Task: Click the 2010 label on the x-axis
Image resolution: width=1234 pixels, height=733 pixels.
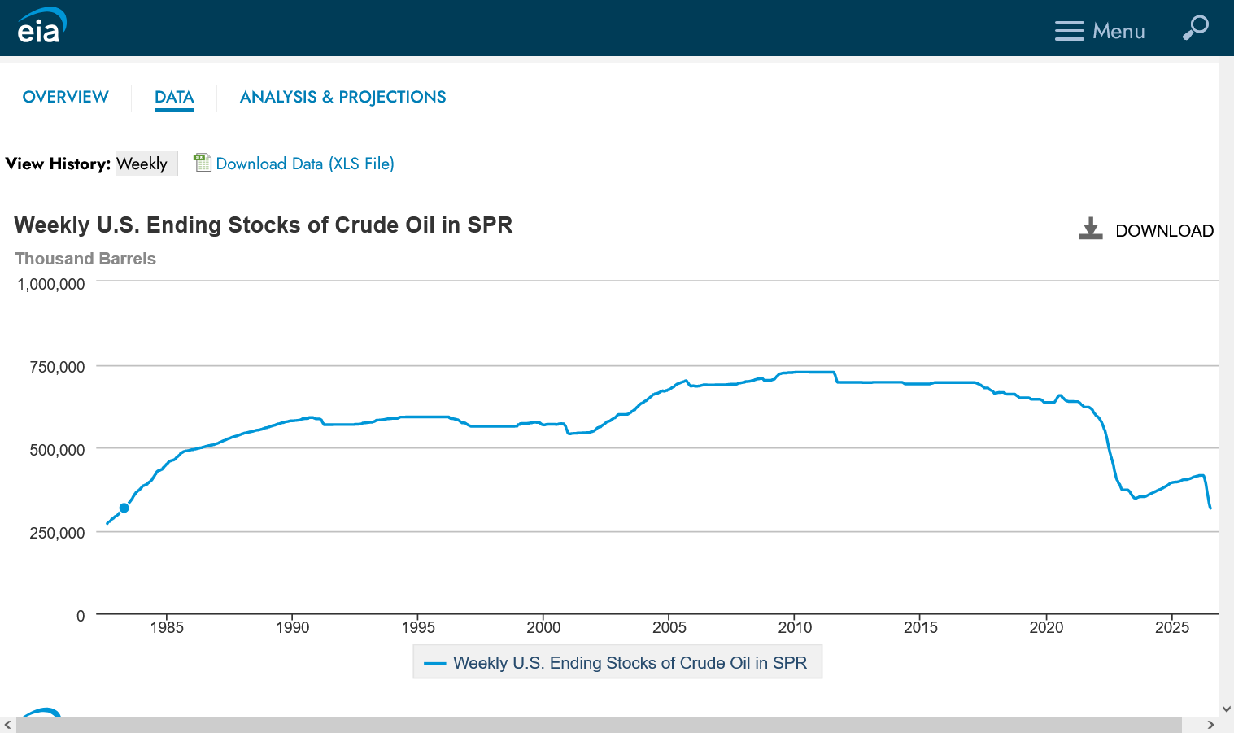Action: tap(795, 627)
